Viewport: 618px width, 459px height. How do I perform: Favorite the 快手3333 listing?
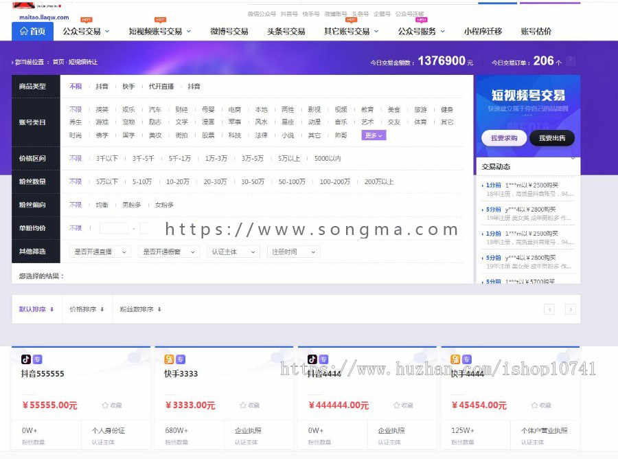[x=249, y=405]
